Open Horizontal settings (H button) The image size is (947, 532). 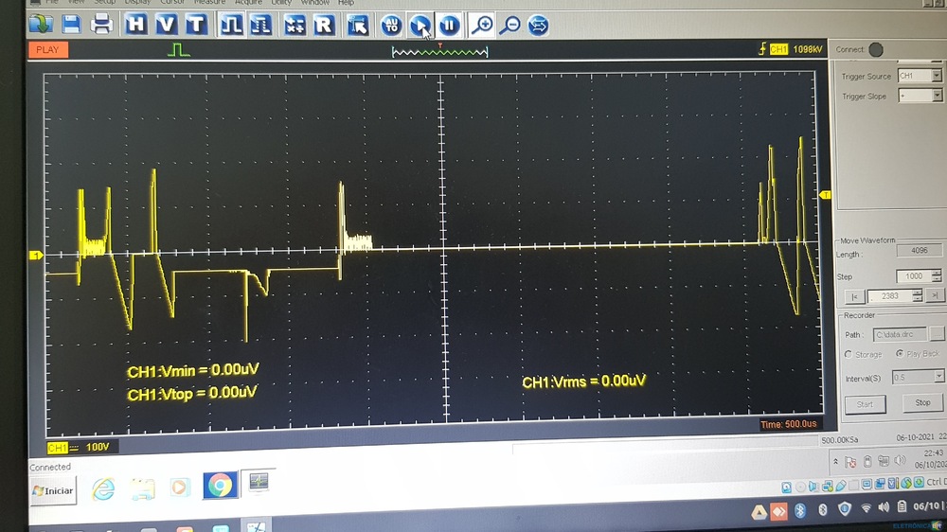tap(135, 25)
